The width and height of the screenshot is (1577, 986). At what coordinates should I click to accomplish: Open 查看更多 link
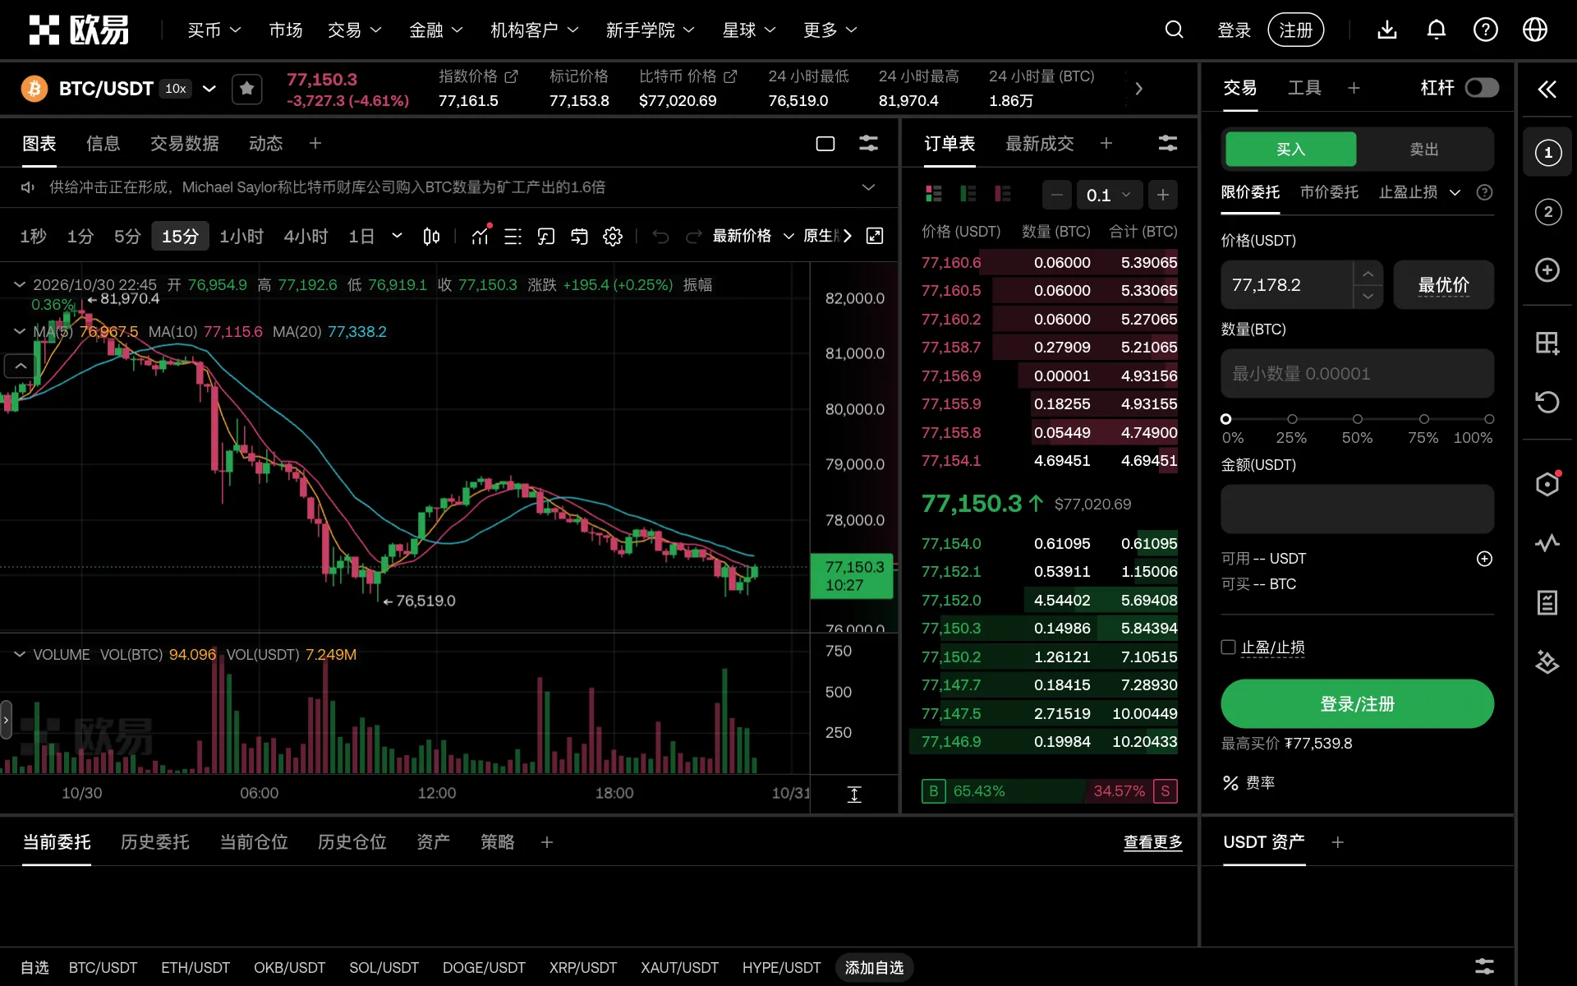[1153, 842]
